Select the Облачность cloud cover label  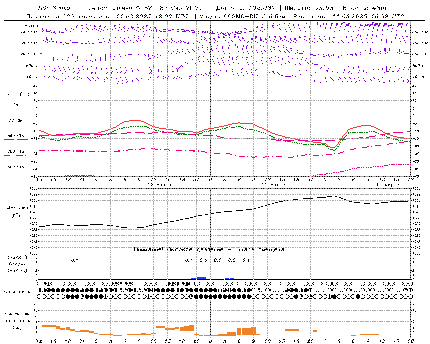(x=17, y=291)
